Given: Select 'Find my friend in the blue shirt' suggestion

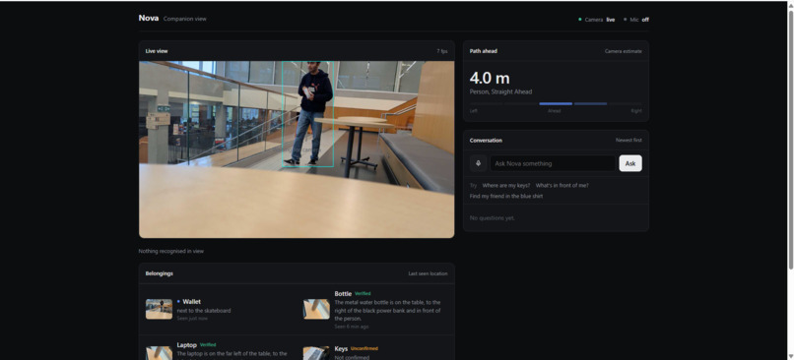Looking at the screenshot, I should 506,196.
